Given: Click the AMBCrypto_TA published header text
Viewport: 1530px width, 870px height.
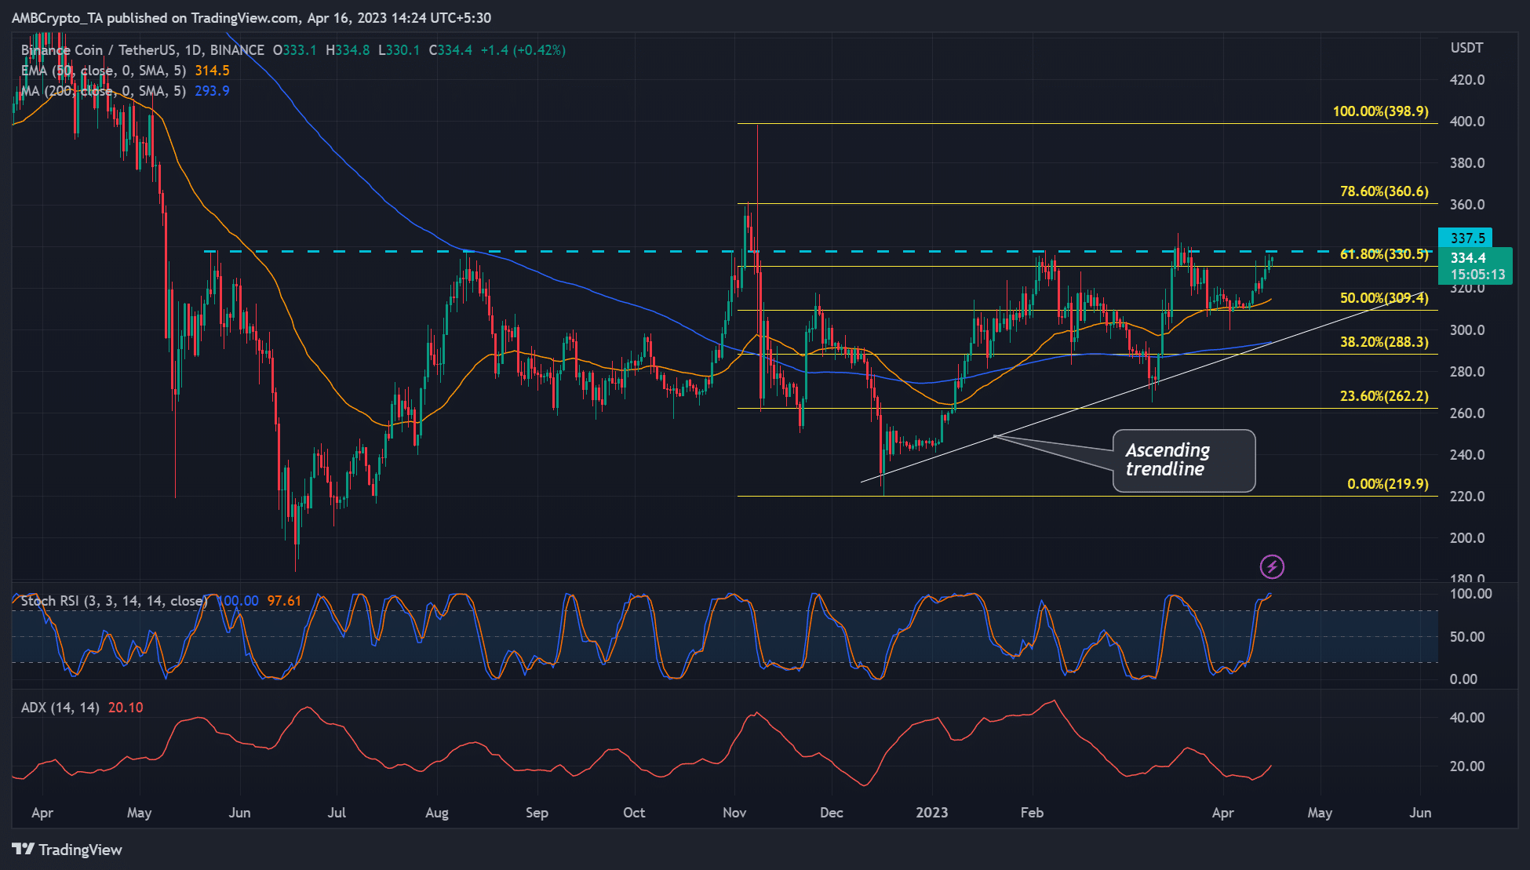Looking at the screenshot, I should 251,17.
